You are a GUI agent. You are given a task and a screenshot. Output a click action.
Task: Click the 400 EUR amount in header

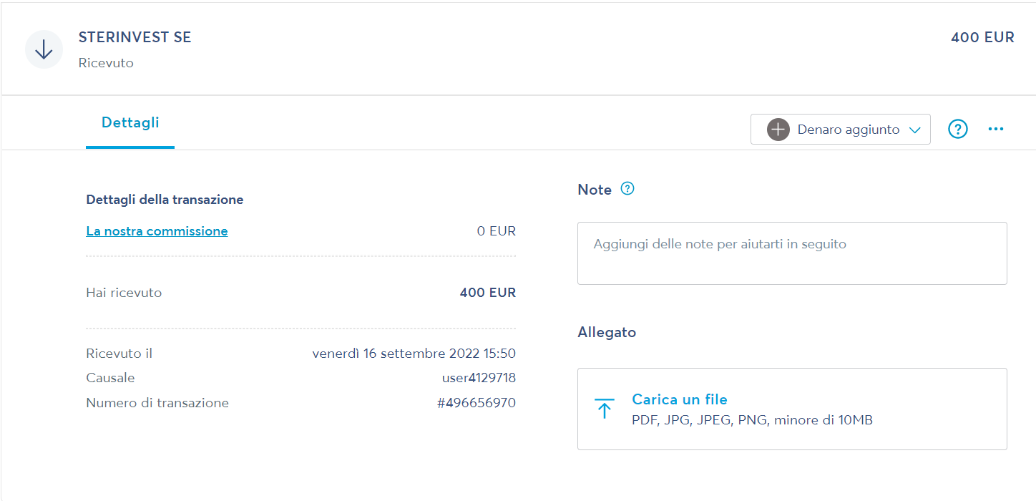[982, 37]
